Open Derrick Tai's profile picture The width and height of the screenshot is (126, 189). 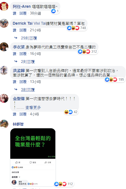click(x=4, y=23)
